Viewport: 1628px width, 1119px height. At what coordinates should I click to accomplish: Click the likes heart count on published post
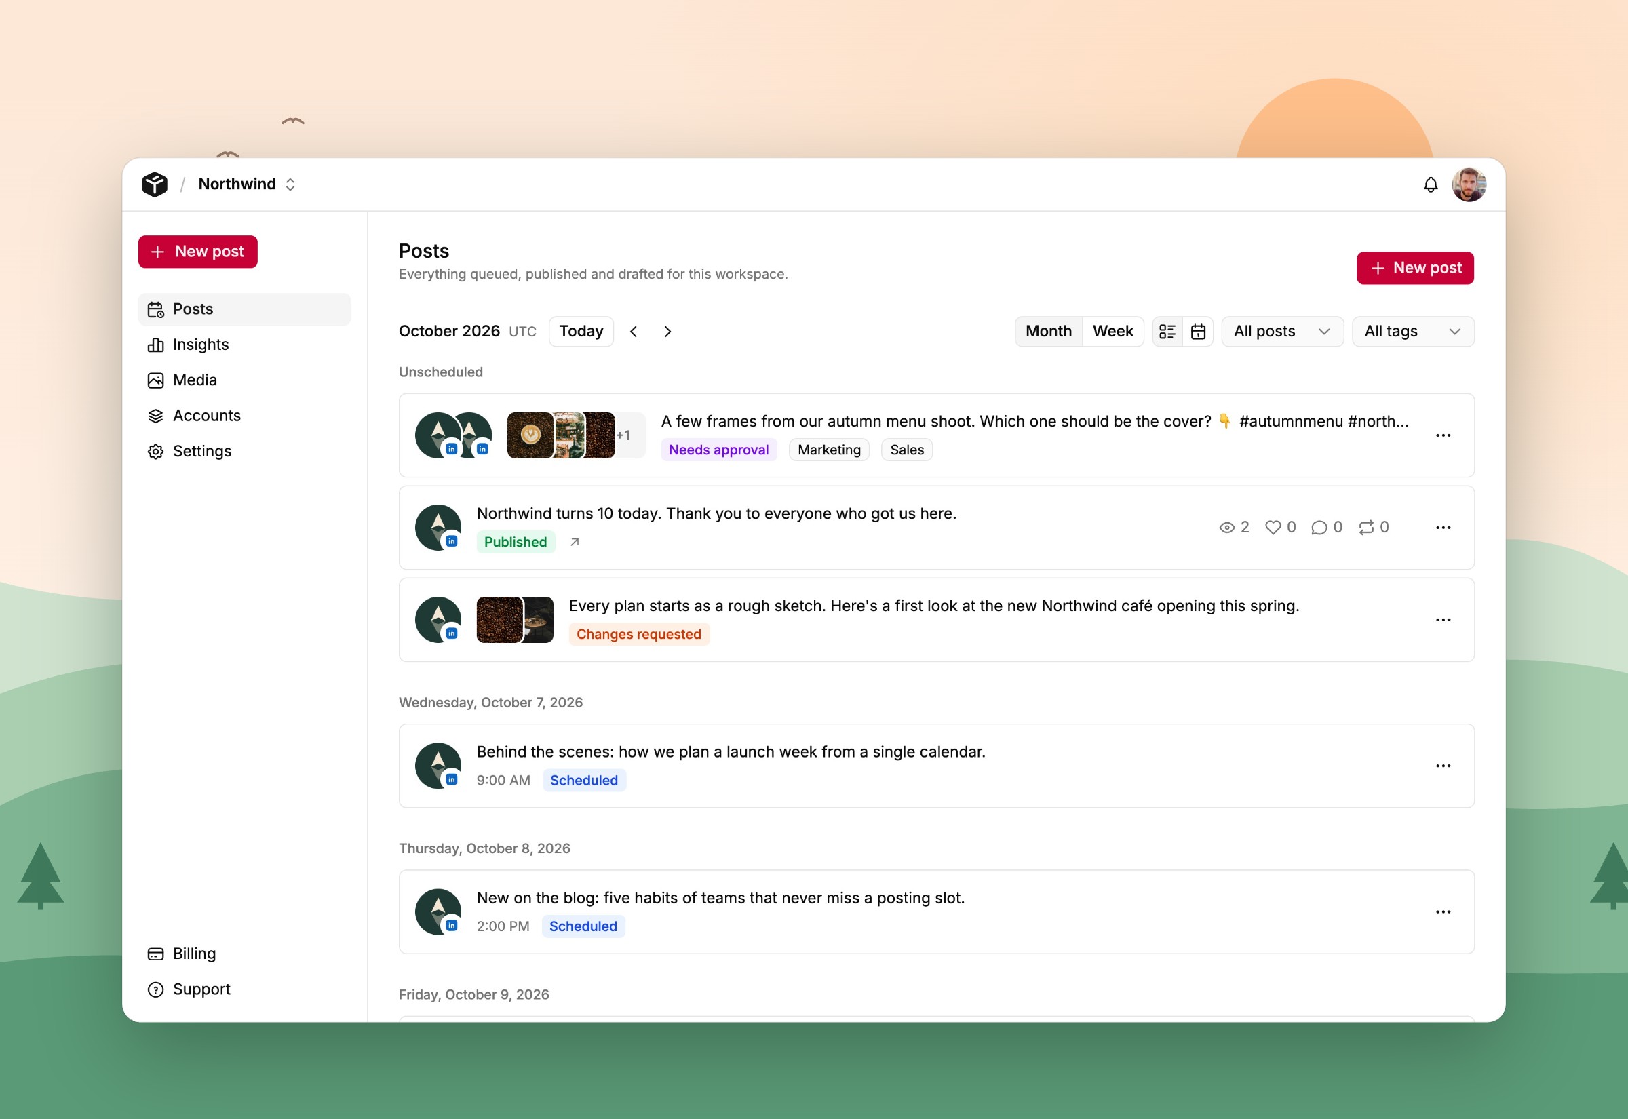click(1280, 527)
